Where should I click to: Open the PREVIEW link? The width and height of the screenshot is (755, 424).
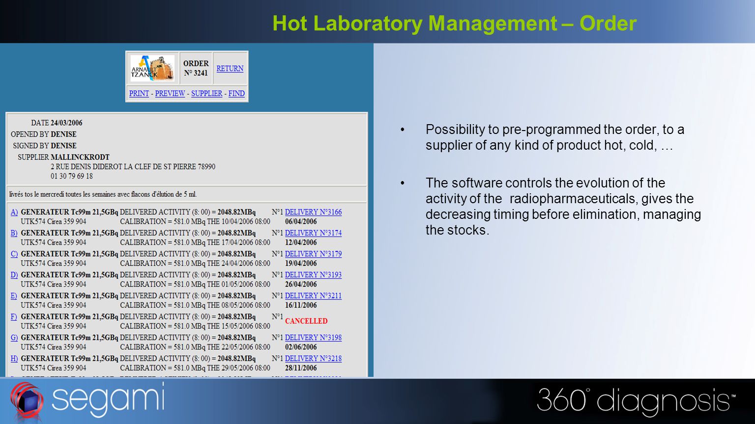point(170,93)
